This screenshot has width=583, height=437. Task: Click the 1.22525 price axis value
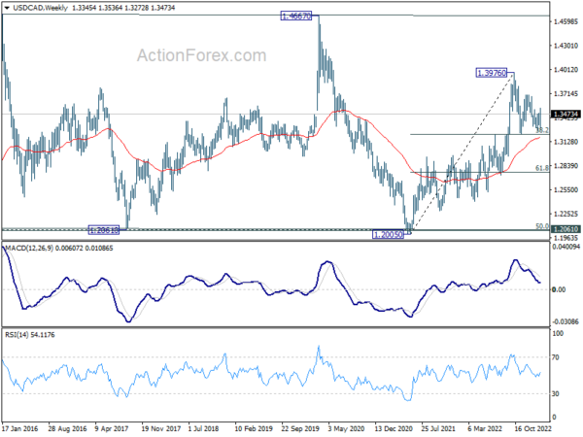(x=566, y=214)
